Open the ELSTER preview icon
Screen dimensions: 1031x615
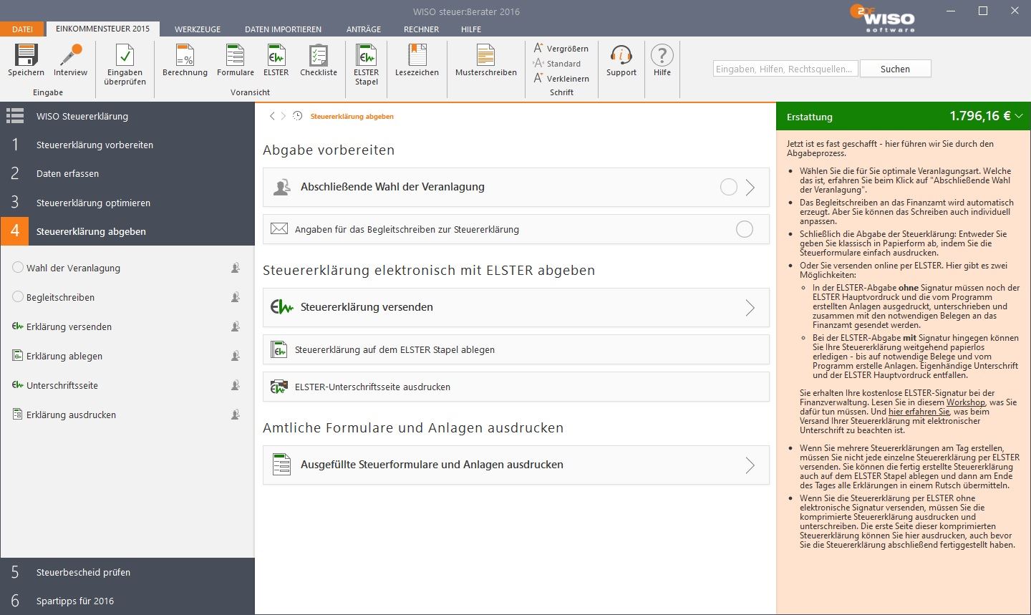(276, 55)
